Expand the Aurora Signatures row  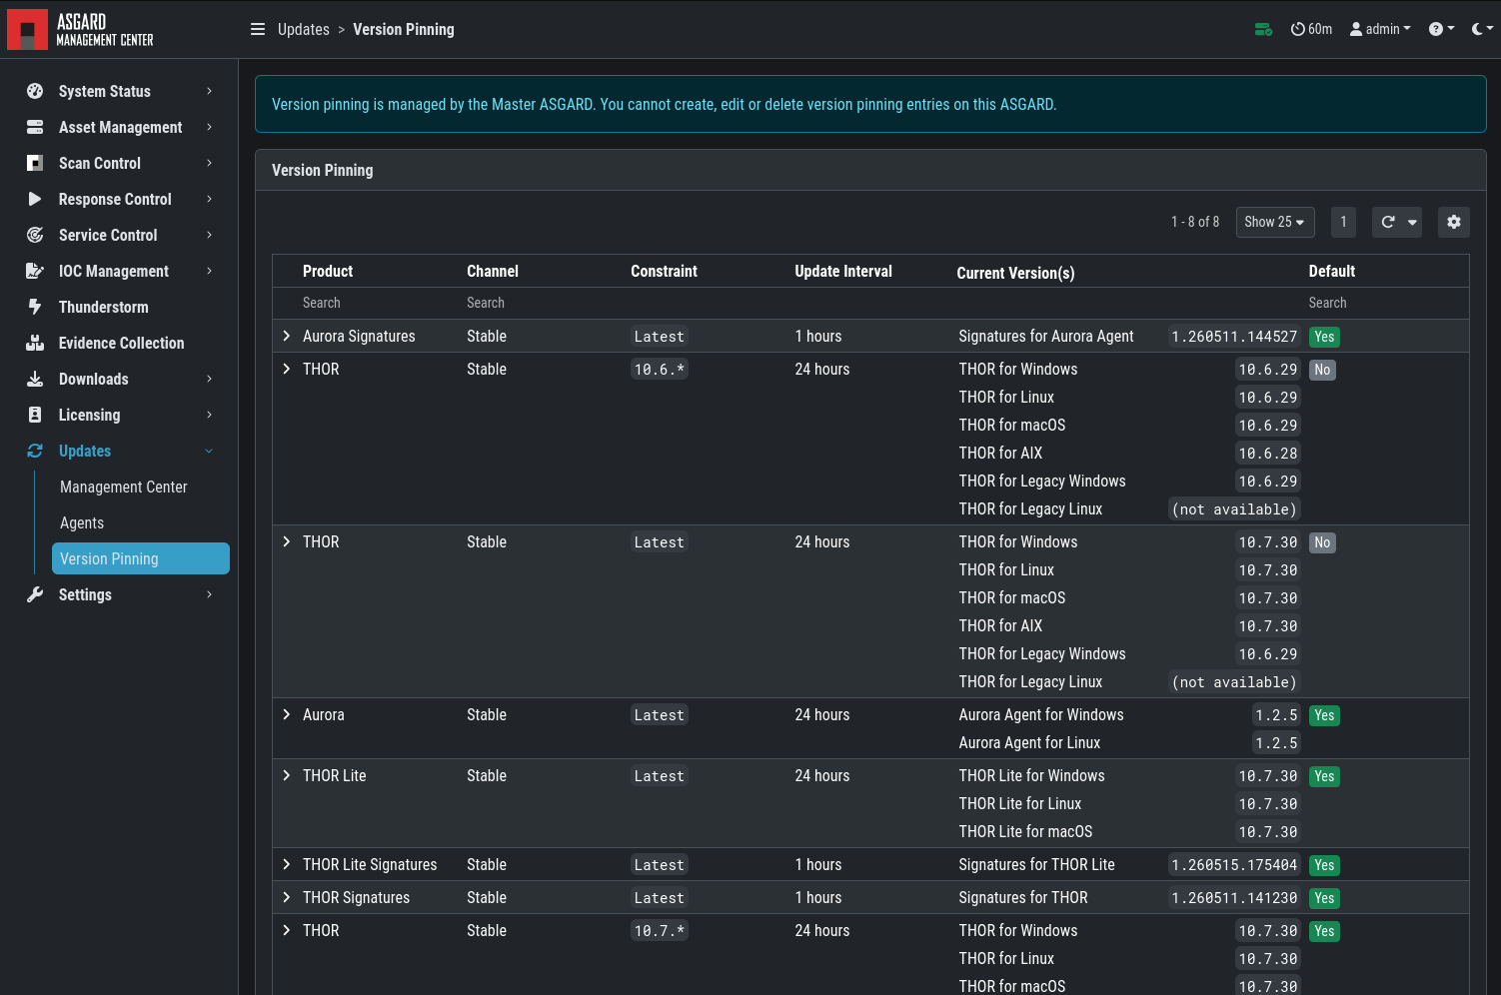[287, 336]
